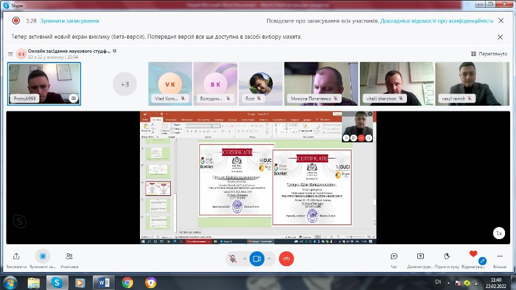Open the invite (Запросити) share icon
The height and width of the screenshot is (290, 516).
point(16,256)
